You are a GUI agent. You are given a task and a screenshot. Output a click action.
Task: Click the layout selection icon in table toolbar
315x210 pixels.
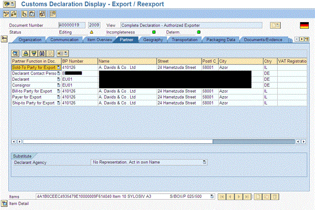click(x=62, y=53)
